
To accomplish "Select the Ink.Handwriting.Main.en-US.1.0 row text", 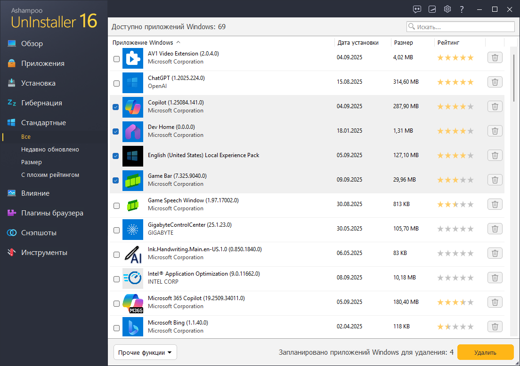I will (x=204, y=249).
